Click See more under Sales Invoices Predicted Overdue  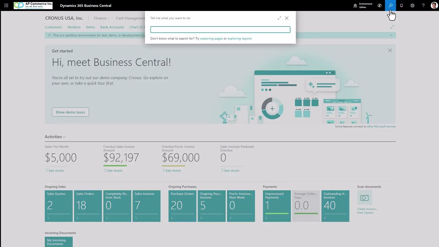pos(230,170)
